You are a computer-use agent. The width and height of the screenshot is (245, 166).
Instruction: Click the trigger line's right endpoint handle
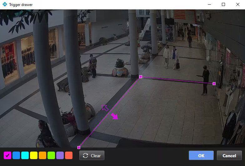pos(214,84)
